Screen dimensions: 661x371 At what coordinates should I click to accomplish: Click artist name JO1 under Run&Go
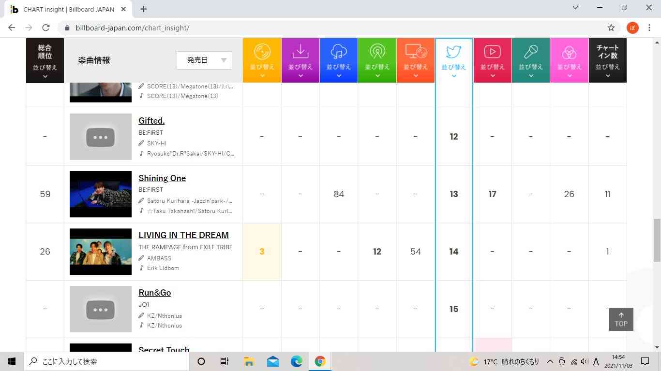click(144, 304)
